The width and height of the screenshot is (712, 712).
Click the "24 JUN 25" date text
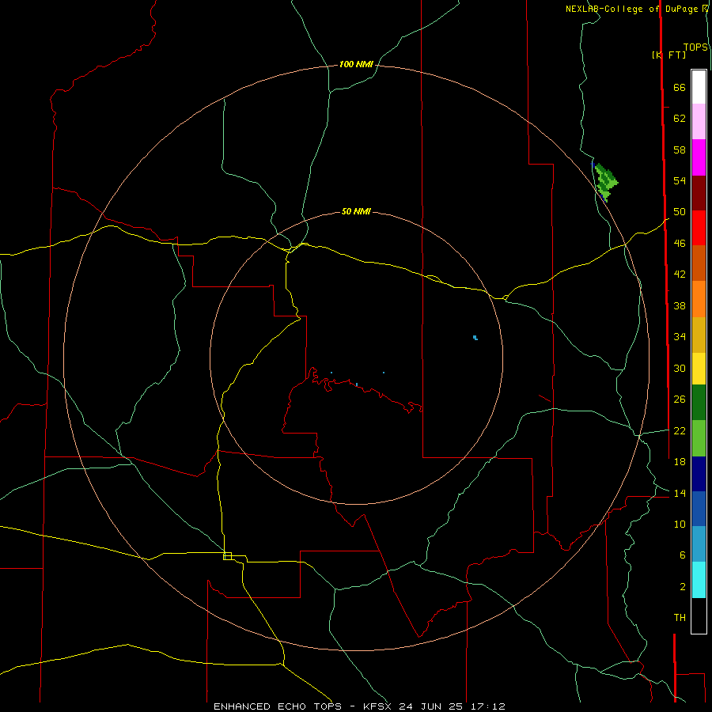click(x=431, y=706)
